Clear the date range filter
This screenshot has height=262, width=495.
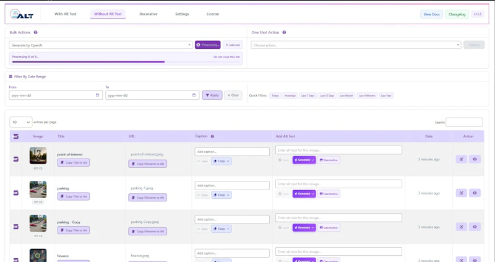233,95
